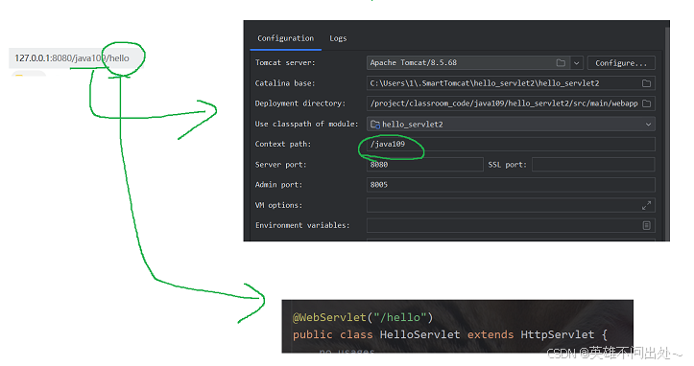694x366 pixels.
Task: Click the empty SSL port field
Action: click(593, 165)
